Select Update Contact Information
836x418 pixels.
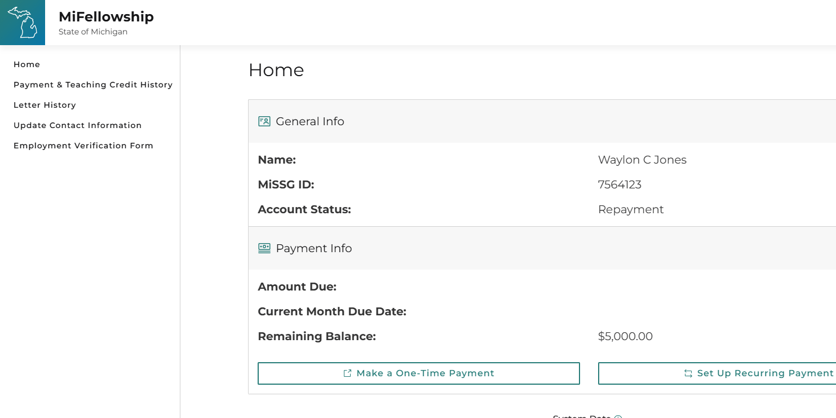click(77, 125)
